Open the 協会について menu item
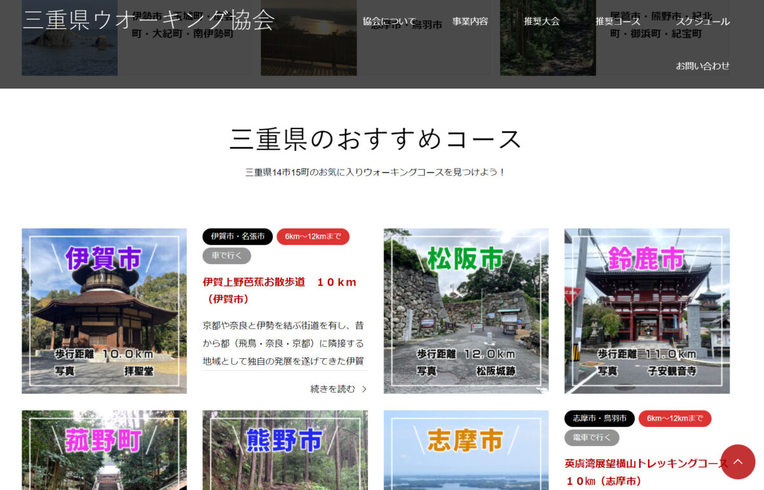The width and height of the screenshot is (764, 490). [389, 21]
